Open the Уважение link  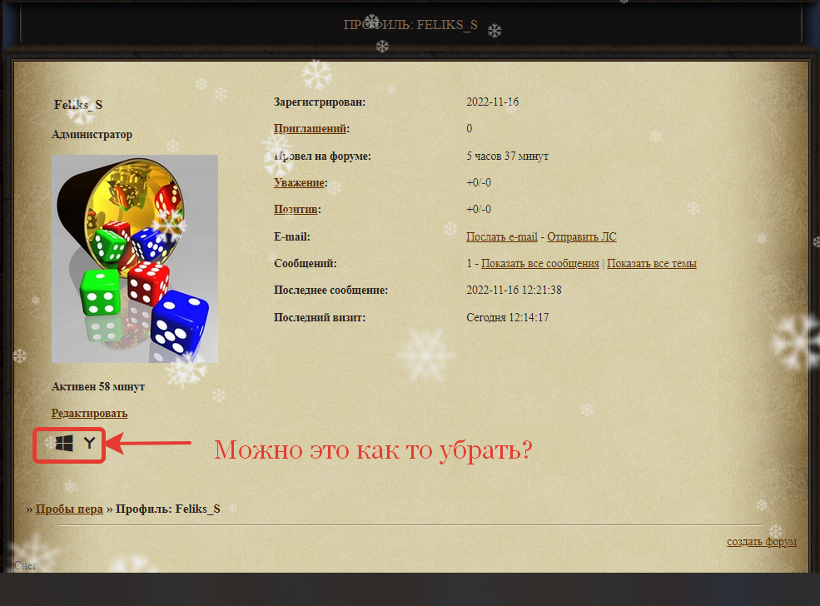[299, 182]
